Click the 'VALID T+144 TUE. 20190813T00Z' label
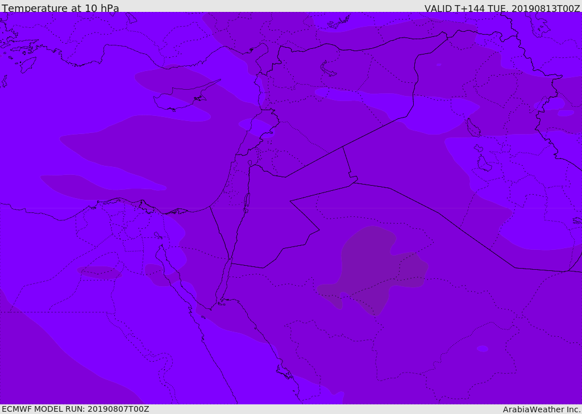The image size is (582, 414). (502, 9)
